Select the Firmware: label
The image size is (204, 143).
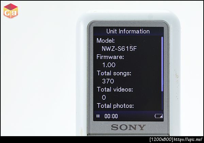[110, 57]
